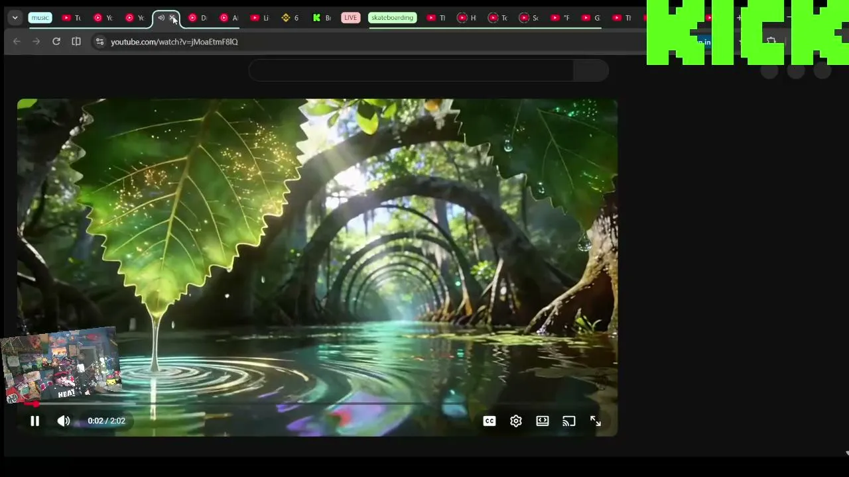Viewport: 849px width, 477px height.
Task: Collapse the 'skateboarding' tab group
Action: pyautogui.click(x=392, y=18)
